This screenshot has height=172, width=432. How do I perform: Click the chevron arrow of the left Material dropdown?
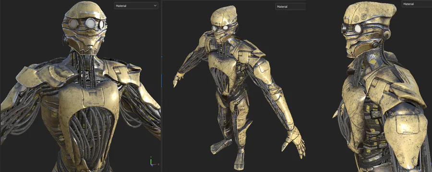pos(155,5)
